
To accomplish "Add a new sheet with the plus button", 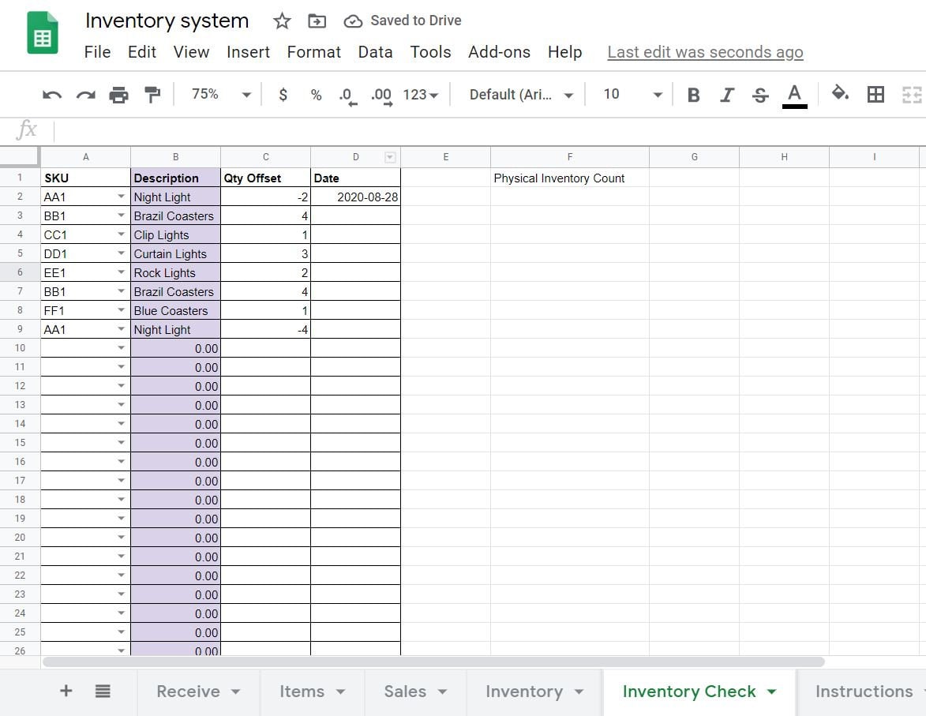I will click(66, 692).
